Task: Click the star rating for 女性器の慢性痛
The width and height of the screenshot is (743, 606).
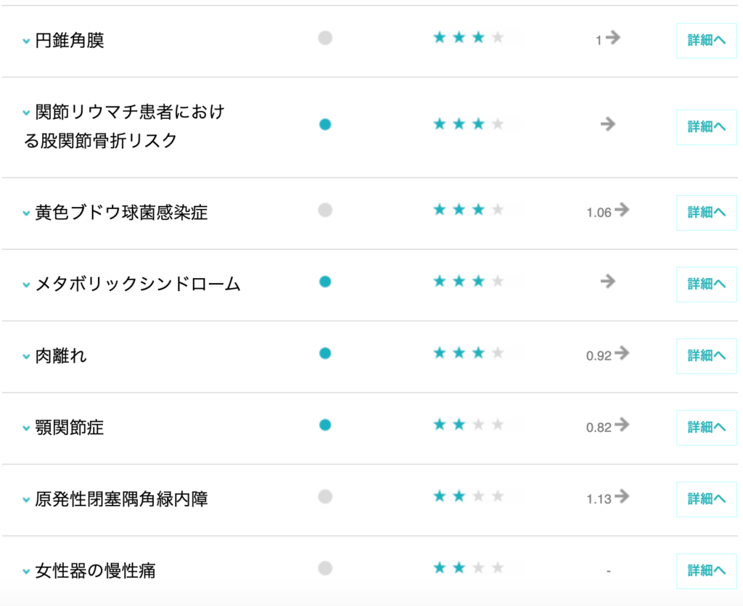Action: pos(468,568)
